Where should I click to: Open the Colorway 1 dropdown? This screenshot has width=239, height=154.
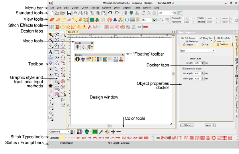69,132
